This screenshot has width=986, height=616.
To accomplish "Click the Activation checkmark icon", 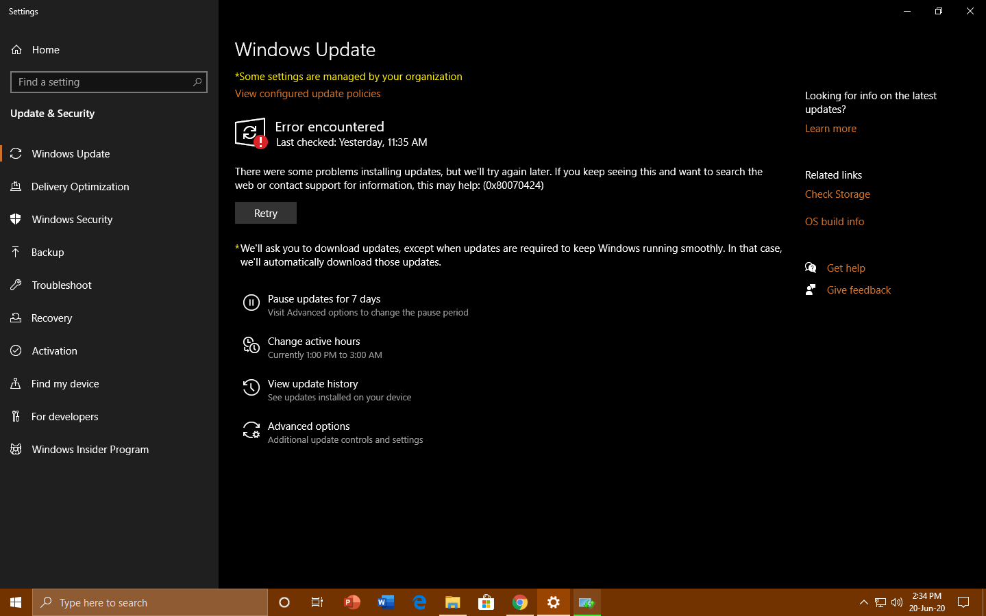I will 16,351.
